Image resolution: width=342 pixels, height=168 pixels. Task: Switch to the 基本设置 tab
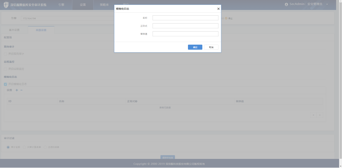(x=14, y=30)
